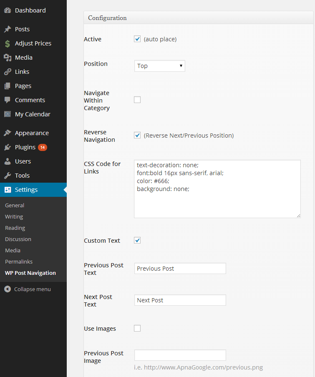The image size is (315, 377).
Task: Go to Reading settings submenu
Action: tap(15, 228)
